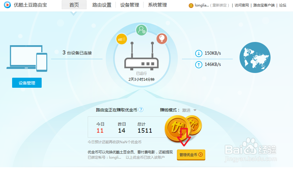Screen dimensions: 293x169
Task: Click the laptop and phone devices icon
Action: pyautogui.click(x=27, y=58)
